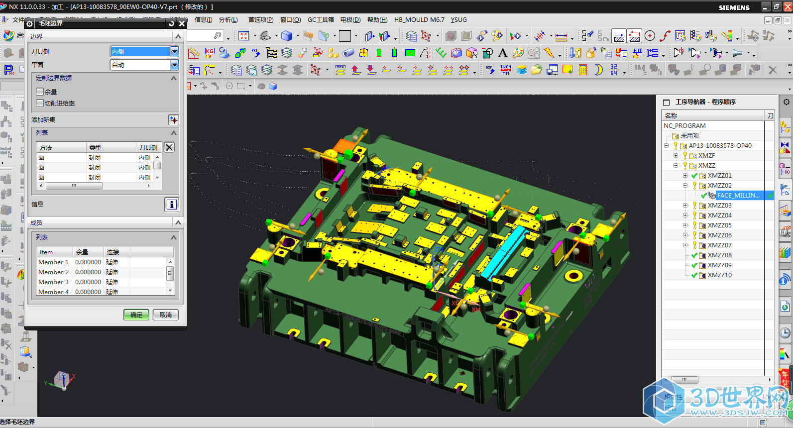The height and width of the screenshot is (428, 793).
Task: Click the gray tube cylinder icon
Action: tap(348, 53)
